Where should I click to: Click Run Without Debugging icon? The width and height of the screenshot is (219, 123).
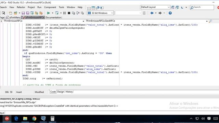57,13
